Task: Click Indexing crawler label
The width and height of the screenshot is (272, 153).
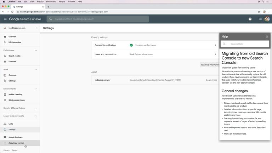Action: point(102,80)
